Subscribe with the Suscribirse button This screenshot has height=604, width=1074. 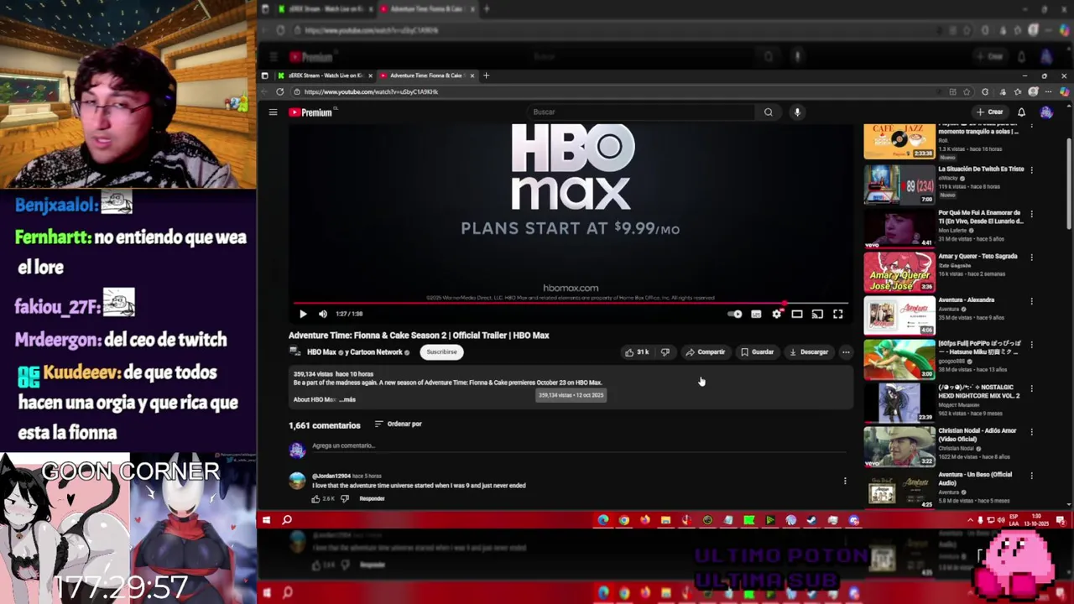[x=441, y=352]
